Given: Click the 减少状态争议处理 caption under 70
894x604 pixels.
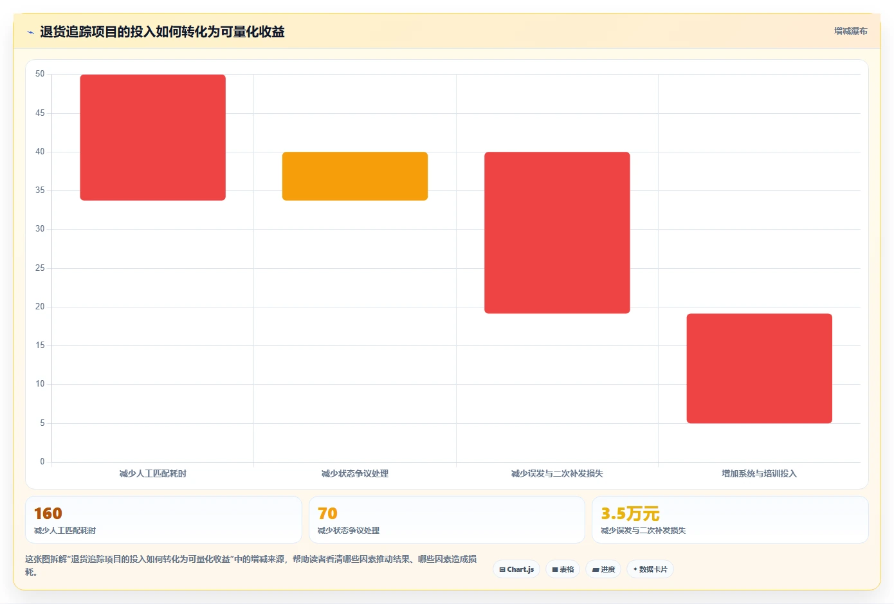Looking at the screenshot, I should (x=349, y=531).
